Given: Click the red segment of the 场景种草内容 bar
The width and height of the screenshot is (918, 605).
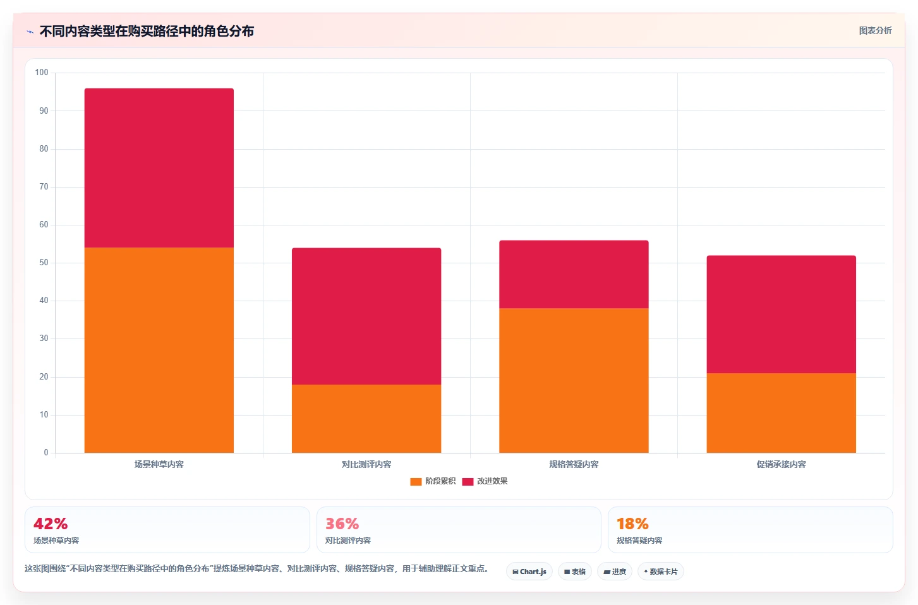Looking at the screenshot, I should click(x=159, y=168).
